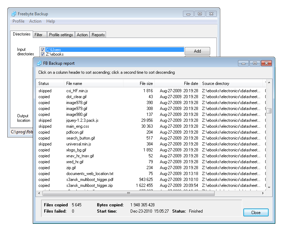The height and width of the screenshot is (230, 283).
Task: Switch to the Filter tab
Action: click(x=40, y=34)
